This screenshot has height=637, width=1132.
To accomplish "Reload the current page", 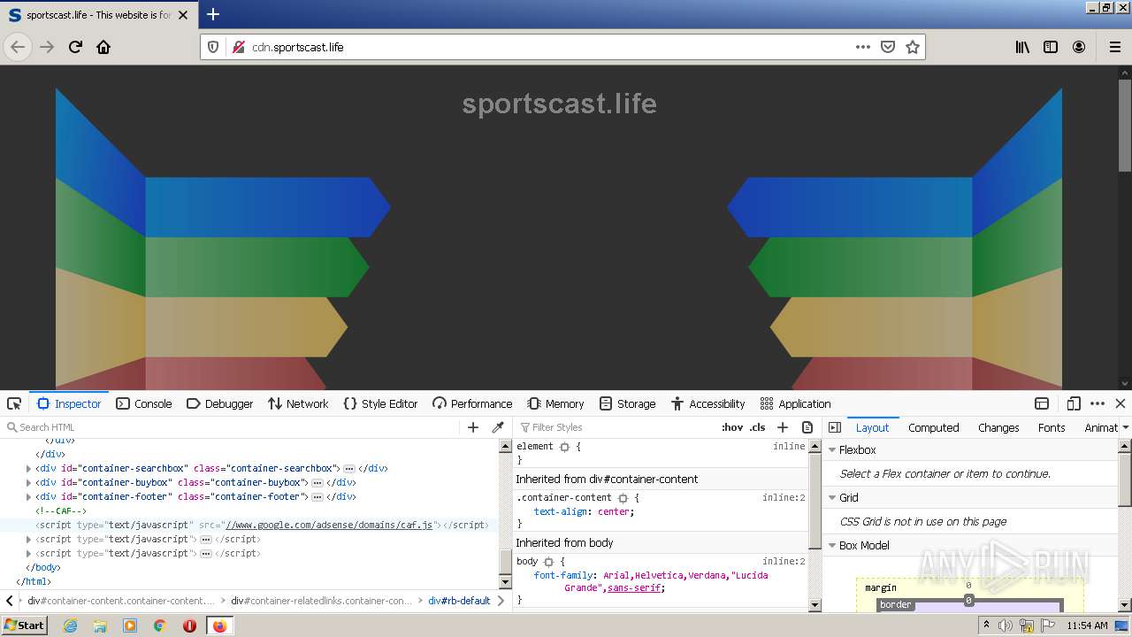I will [75, 47].
